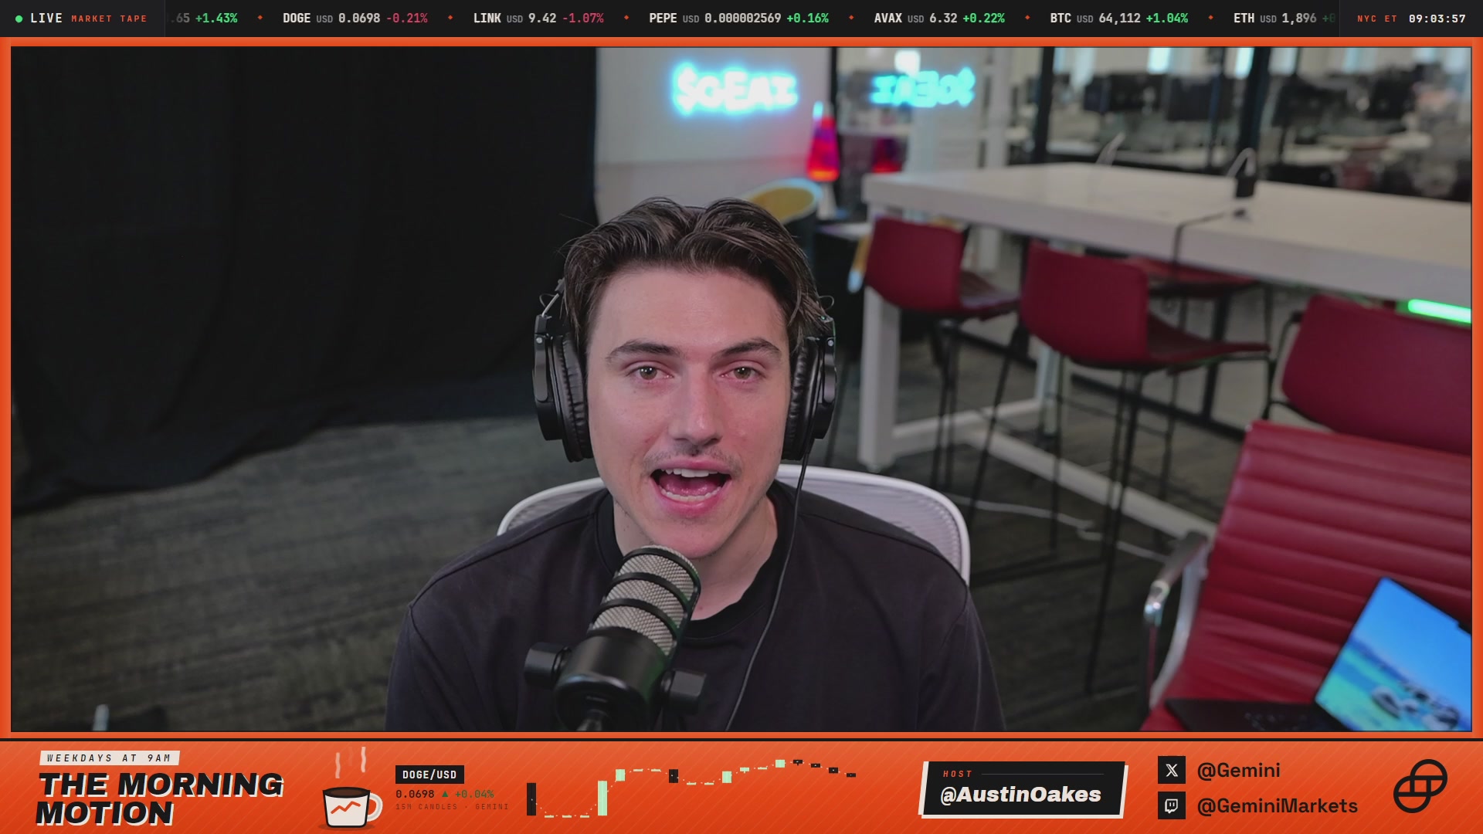Click the coffee mug chart icon
Screen dimensions: 1483x834
[351, 789]
